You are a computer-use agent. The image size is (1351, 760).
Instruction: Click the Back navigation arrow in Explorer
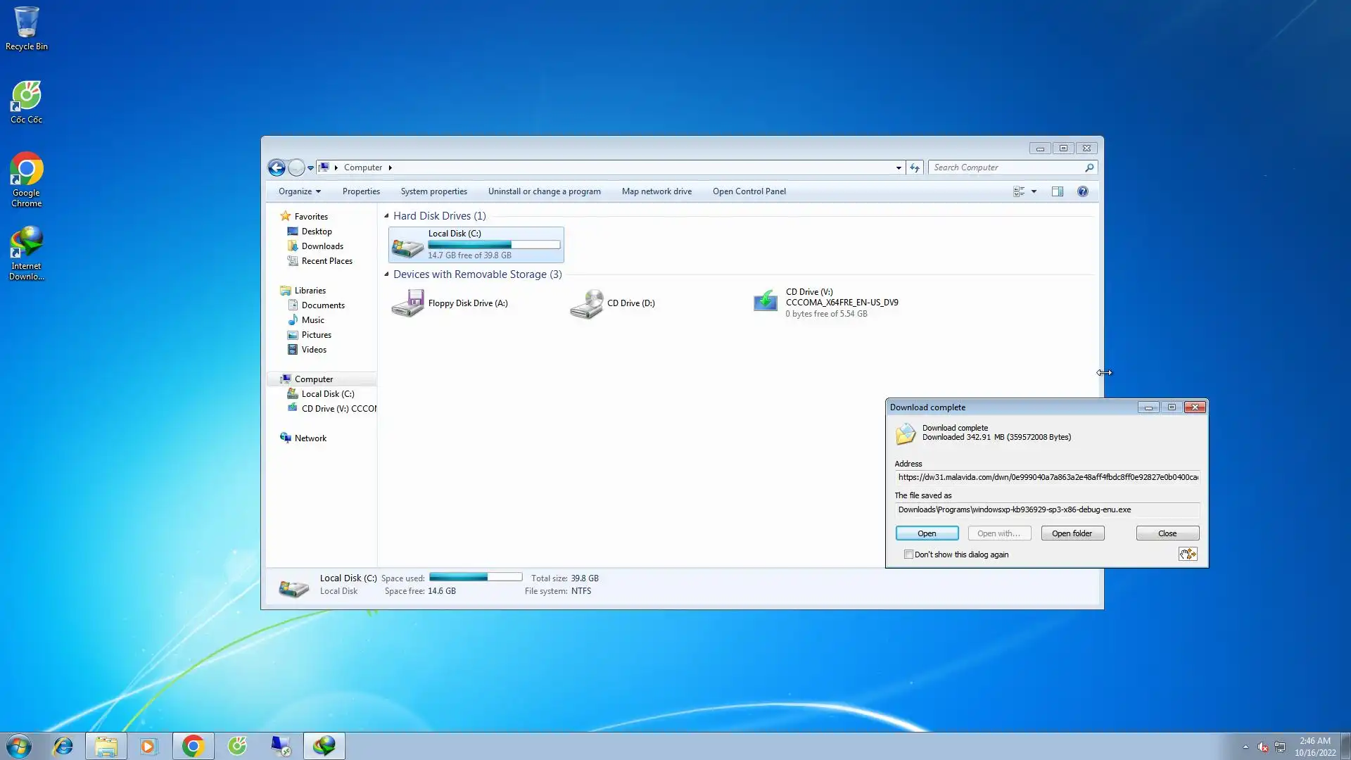(277, 167)
